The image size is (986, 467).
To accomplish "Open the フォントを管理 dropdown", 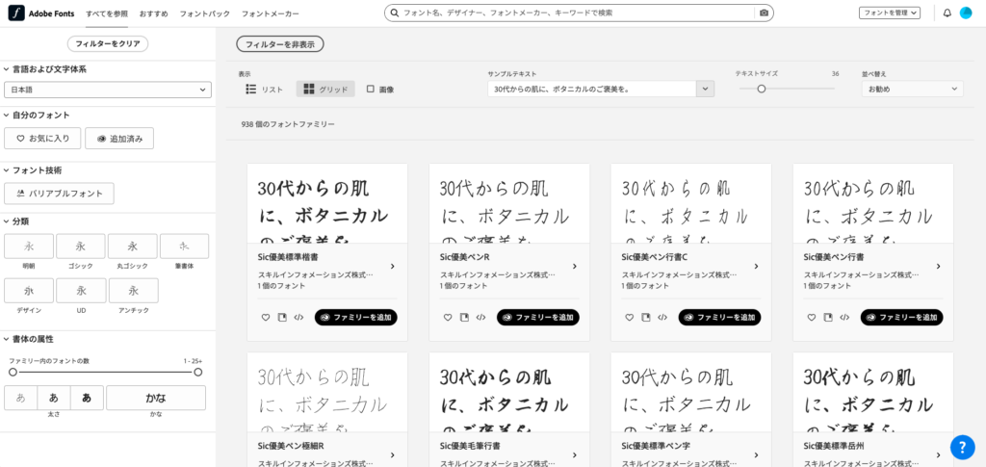I will pos(890,13).
